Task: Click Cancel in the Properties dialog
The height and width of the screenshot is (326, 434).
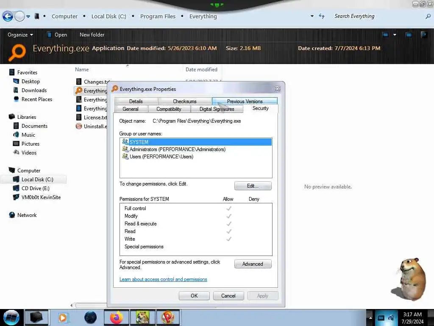Action: coord(228,296)
